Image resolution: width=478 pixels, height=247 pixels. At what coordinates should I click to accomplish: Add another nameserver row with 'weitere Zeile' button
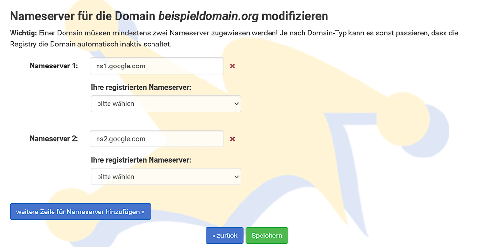(80, 212)
